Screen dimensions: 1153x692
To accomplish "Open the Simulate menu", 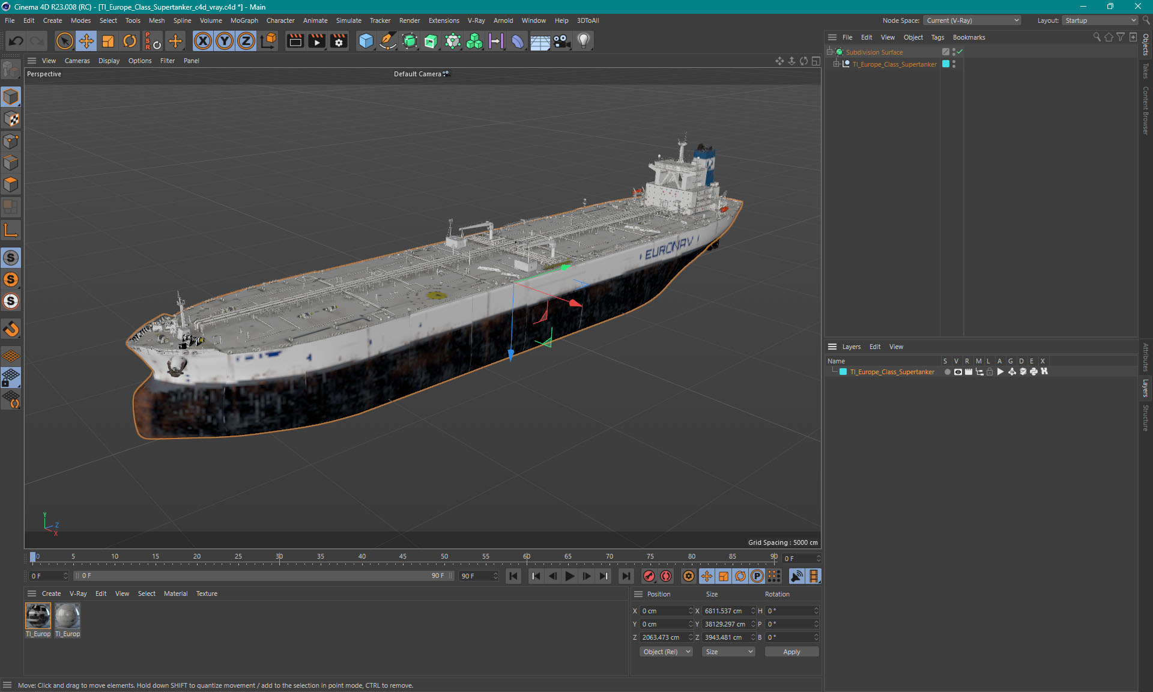I will tap(348, 20).
